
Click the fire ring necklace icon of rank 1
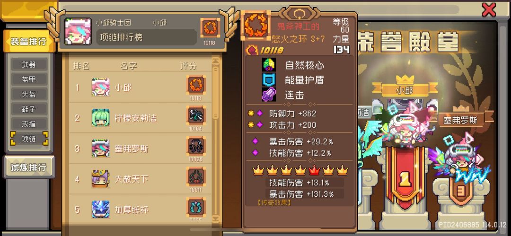coord(196,85)
